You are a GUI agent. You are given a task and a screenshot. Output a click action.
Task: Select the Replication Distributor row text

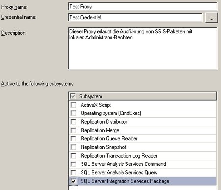[104, 122]
